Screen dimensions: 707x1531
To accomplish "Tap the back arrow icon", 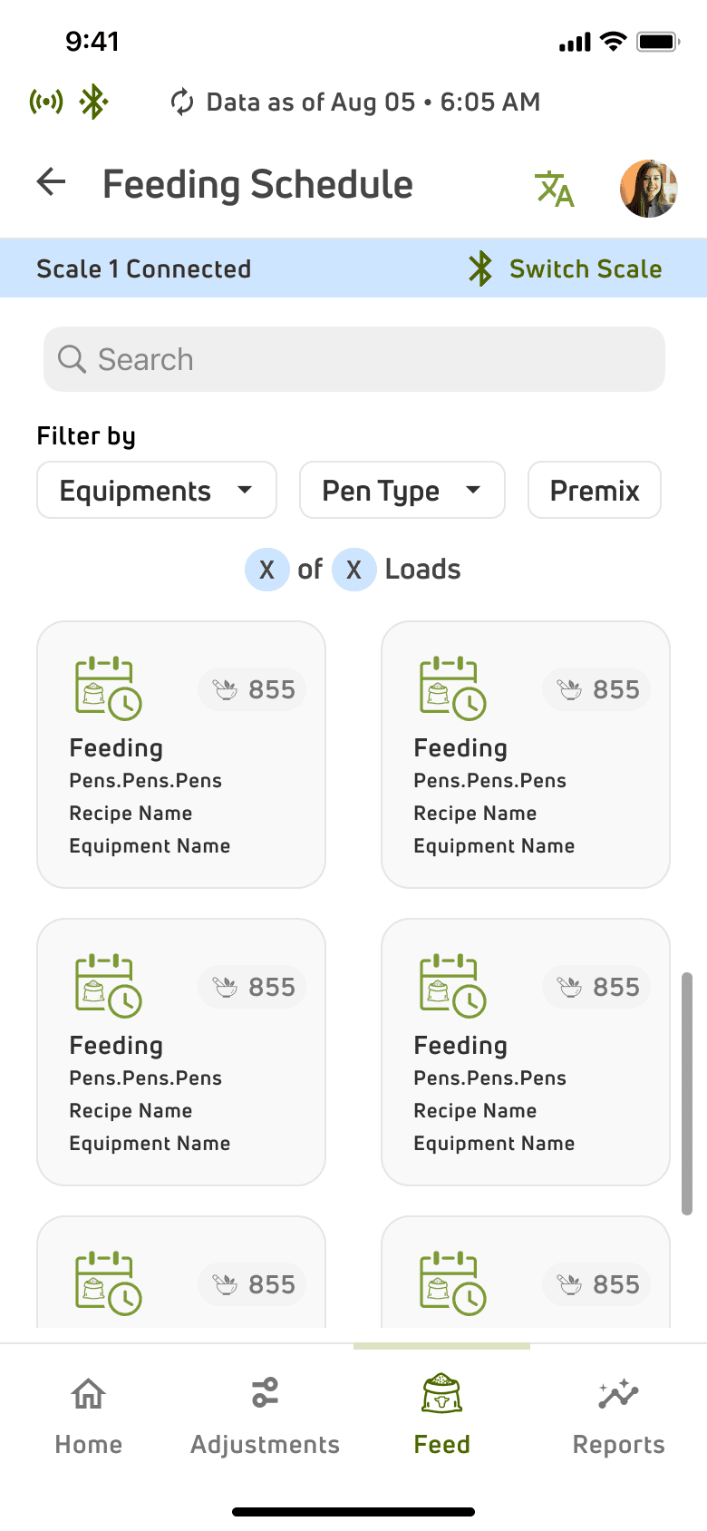I will tap(52, 182).
